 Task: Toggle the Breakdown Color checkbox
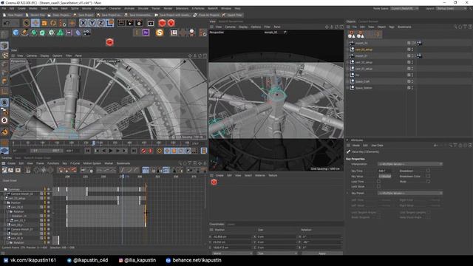429,176
